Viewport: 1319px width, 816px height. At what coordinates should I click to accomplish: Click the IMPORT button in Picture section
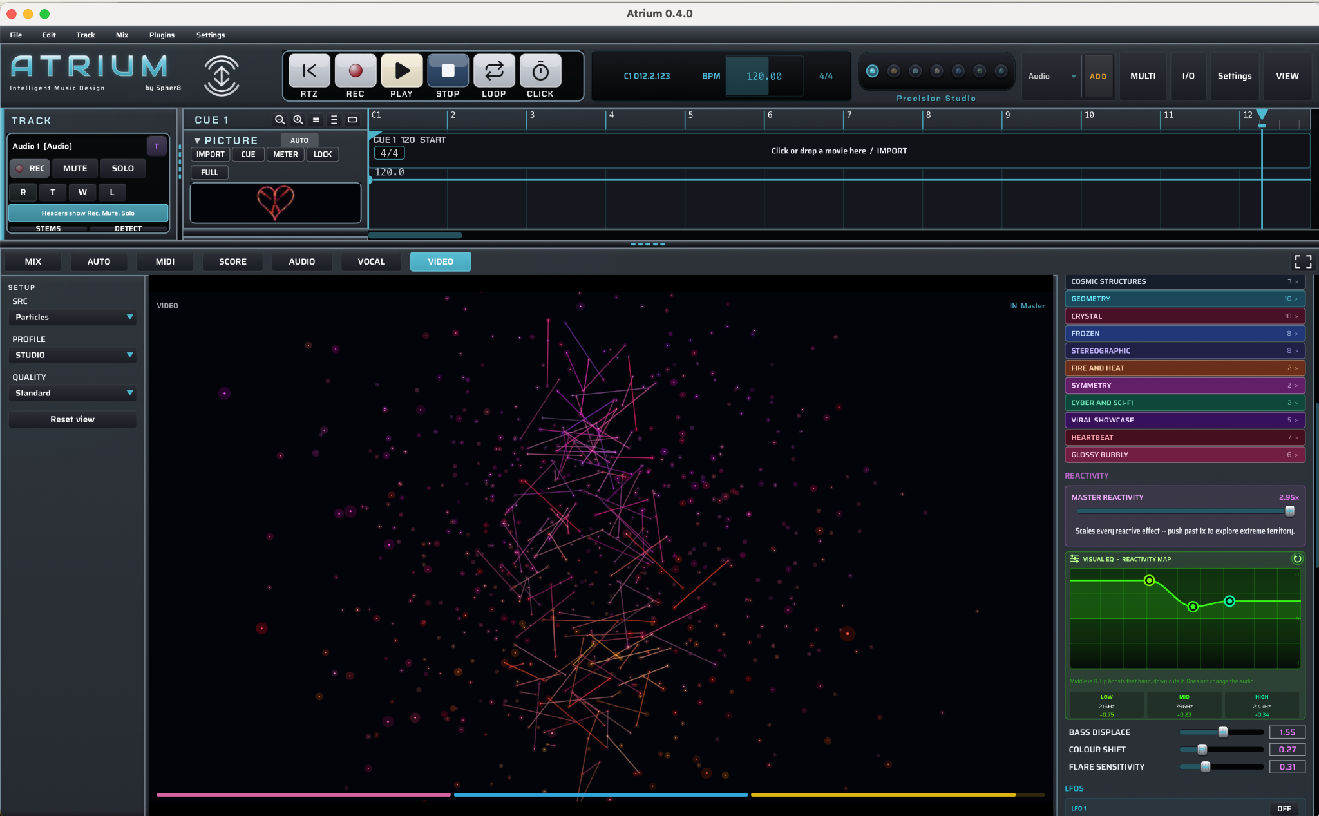211,155
